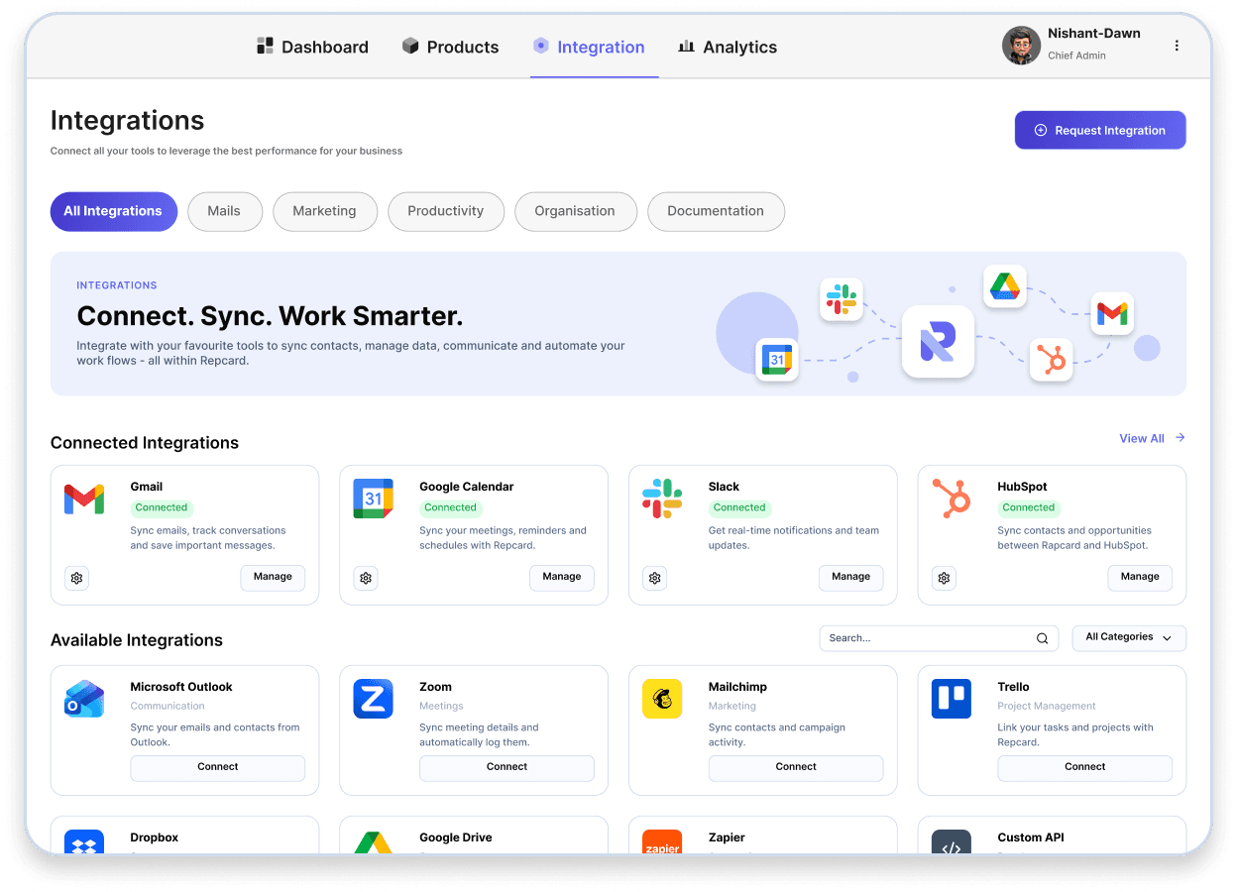Open settings gear on the HubSpot card
Viewport: 1237px width, 892px height.
945,578
